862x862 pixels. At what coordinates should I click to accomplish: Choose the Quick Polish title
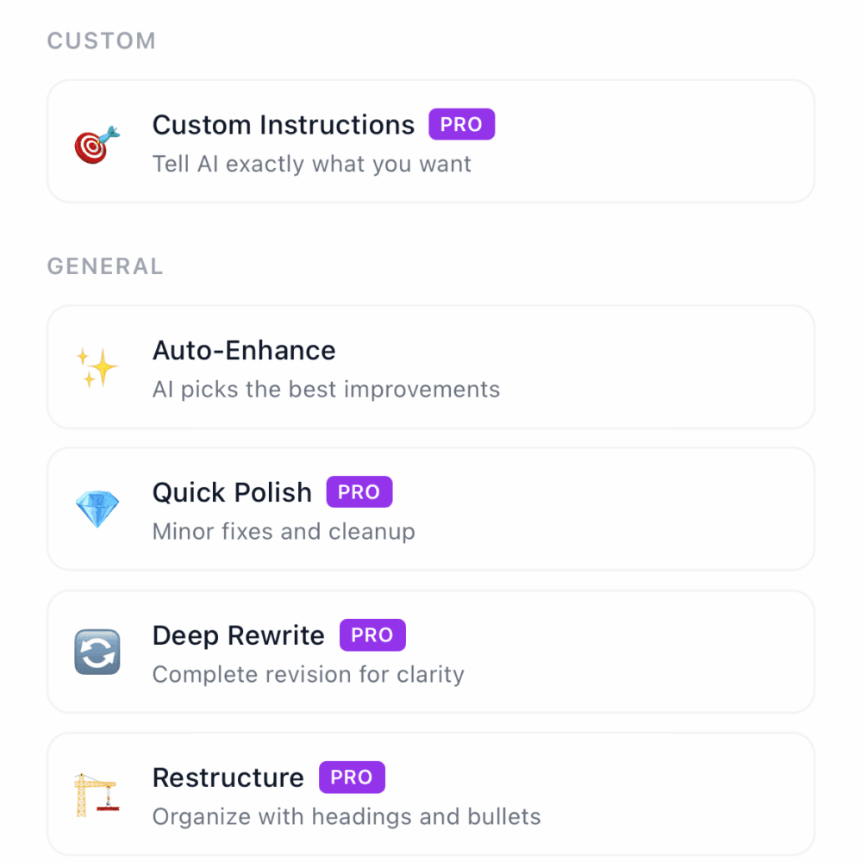[x=232, y=493]
